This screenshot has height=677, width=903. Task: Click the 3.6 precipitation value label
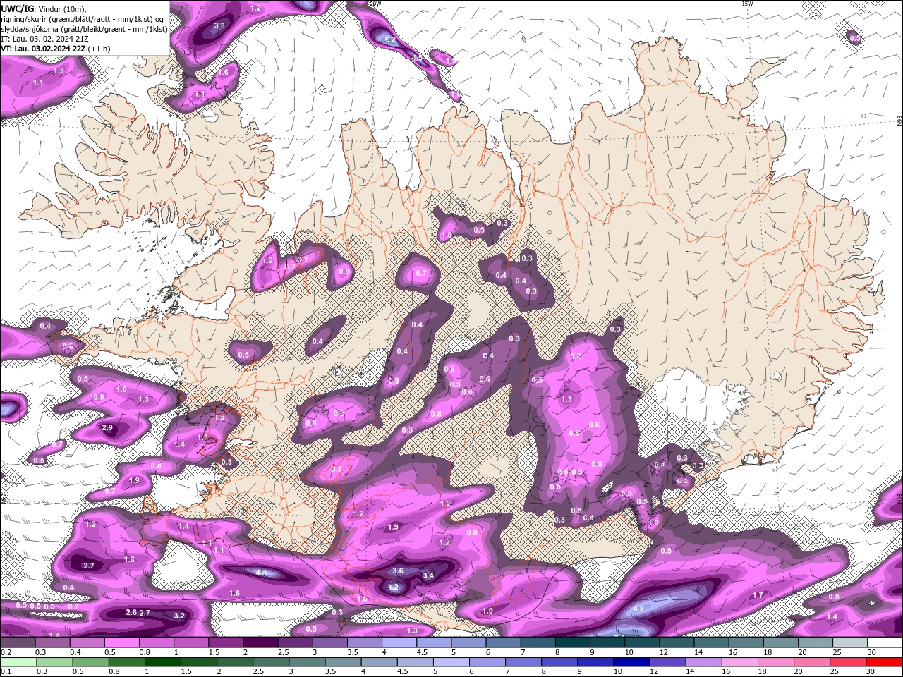click(398, 571)
